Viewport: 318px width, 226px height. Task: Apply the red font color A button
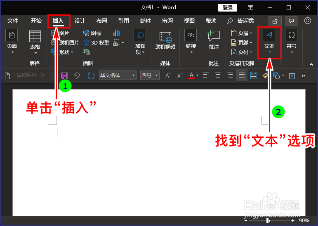[x=191, y=75]
